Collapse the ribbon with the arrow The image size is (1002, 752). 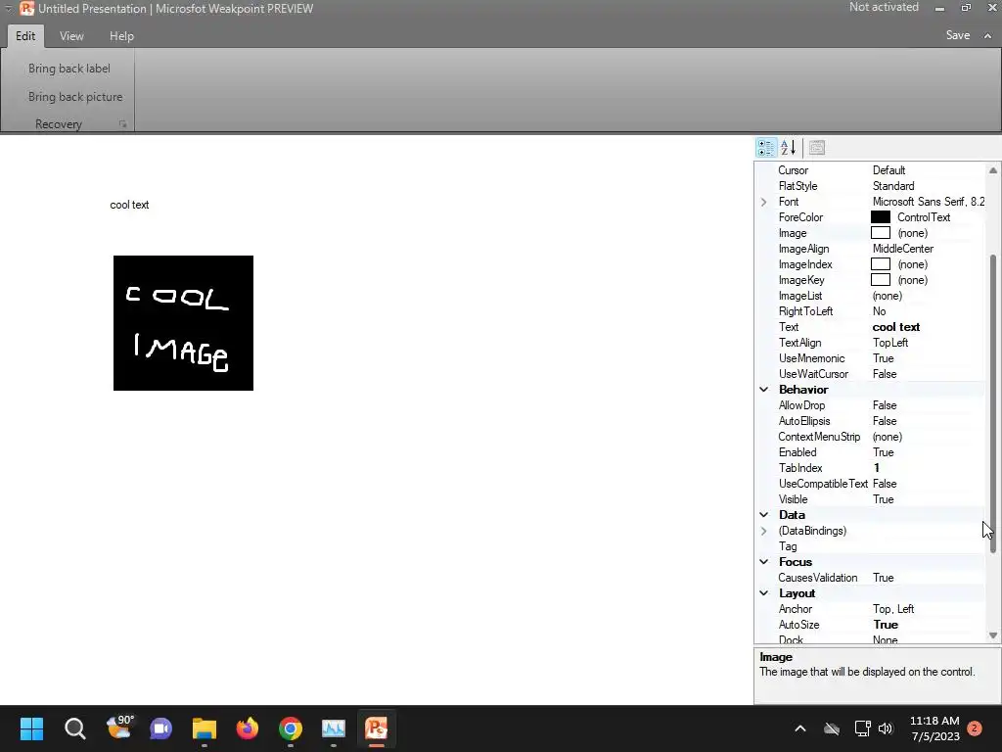tap(988, 36)
